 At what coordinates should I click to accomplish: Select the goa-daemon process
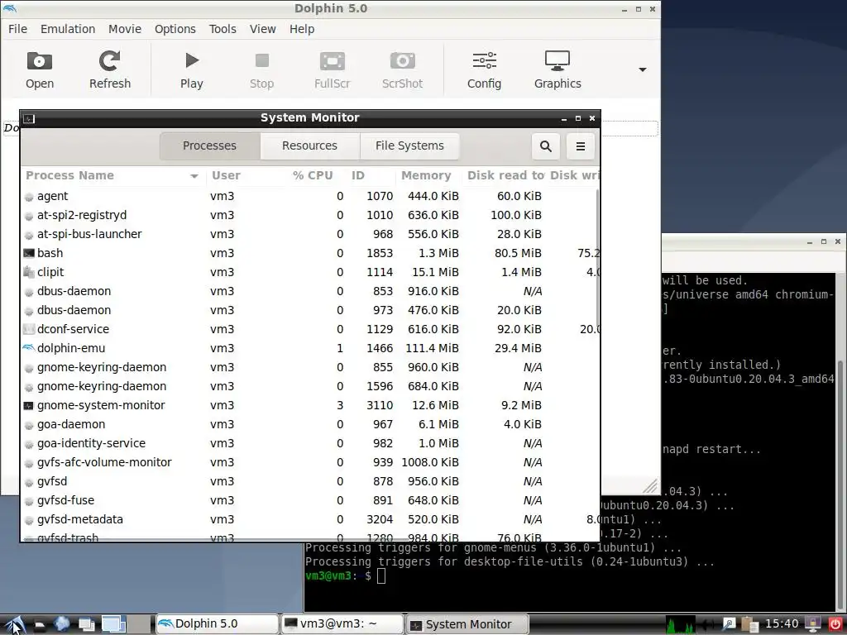click(309, 424)
